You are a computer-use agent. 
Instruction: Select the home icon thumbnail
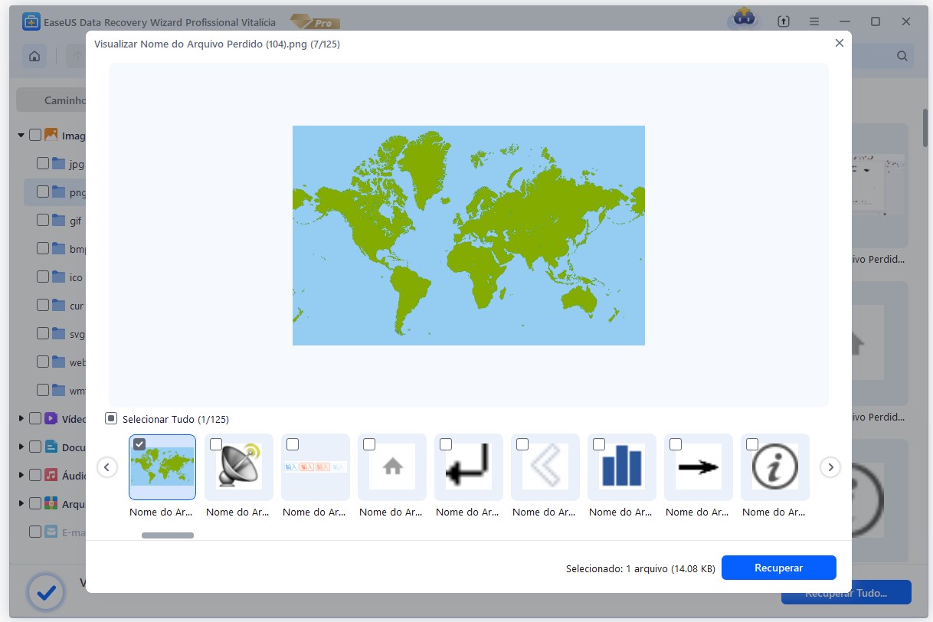point(392,466)
